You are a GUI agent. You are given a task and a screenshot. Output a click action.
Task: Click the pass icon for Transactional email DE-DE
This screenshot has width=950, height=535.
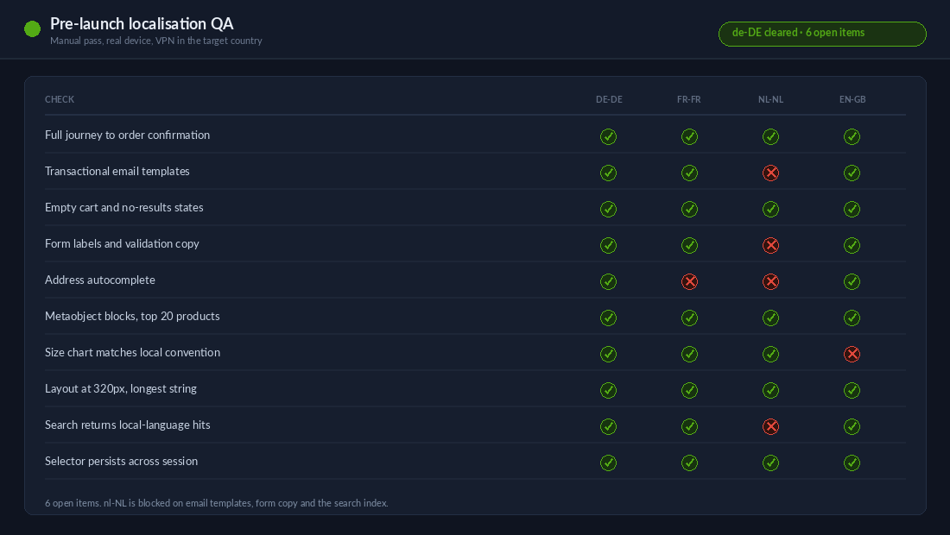coord(608,173)
